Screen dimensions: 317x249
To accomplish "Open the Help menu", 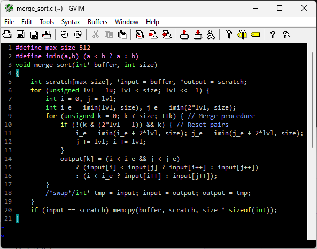I will click(152, 22).
